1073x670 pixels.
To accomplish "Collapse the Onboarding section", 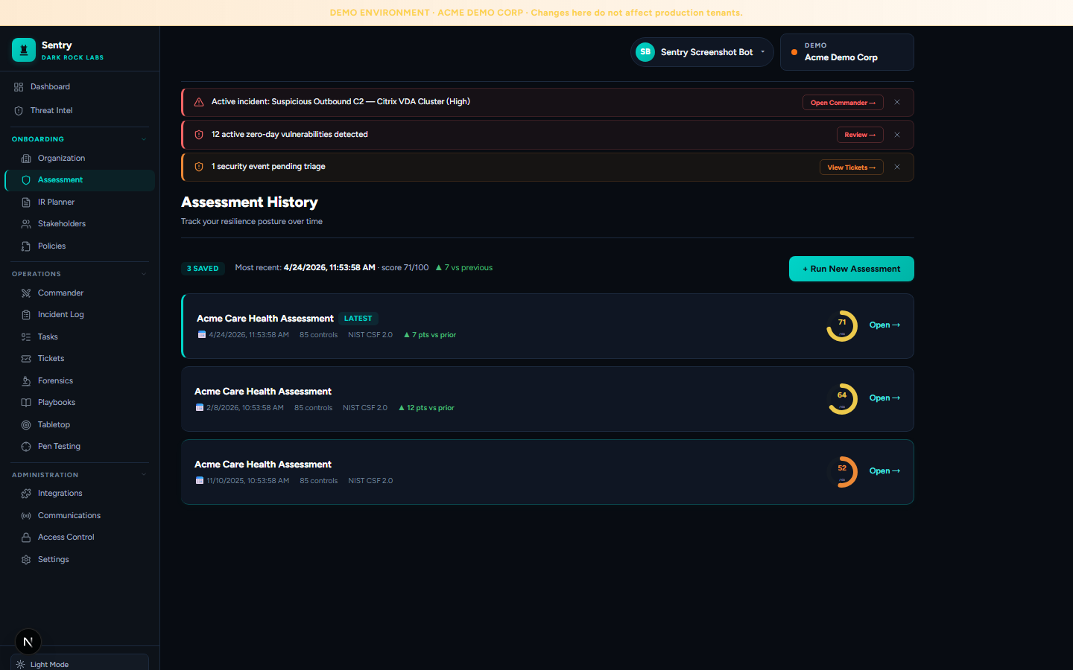I will click(144, 139).
